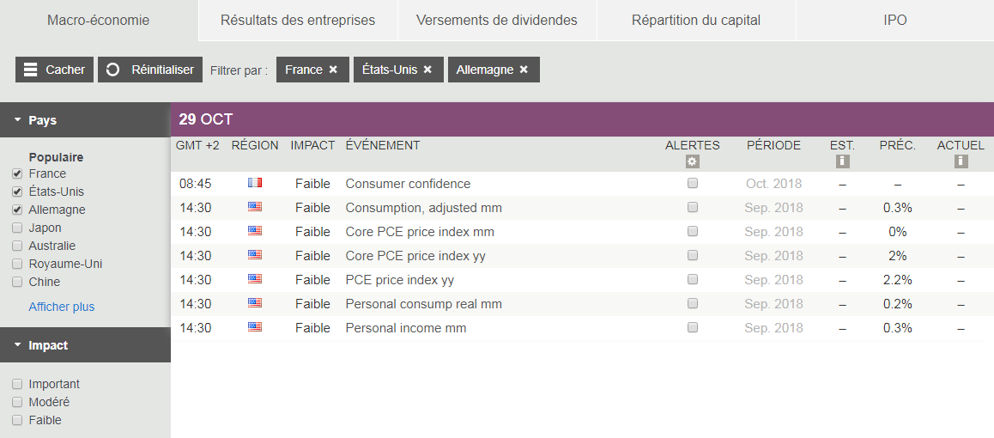Select the Core PCE price index mm event
The image size is (994, 438).
pos(420,232)
